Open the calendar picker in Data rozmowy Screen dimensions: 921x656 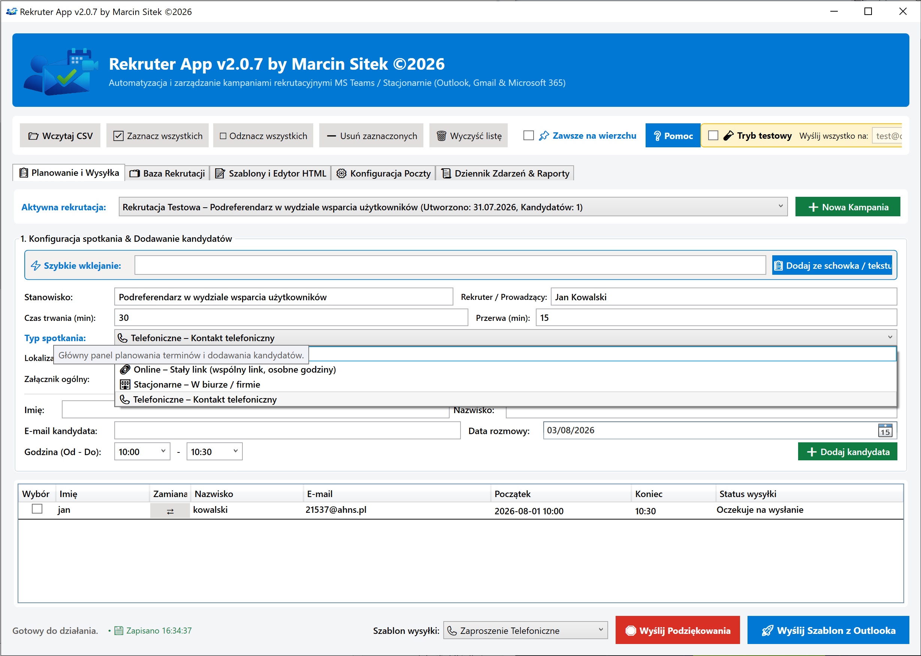[x=885, y=431]
